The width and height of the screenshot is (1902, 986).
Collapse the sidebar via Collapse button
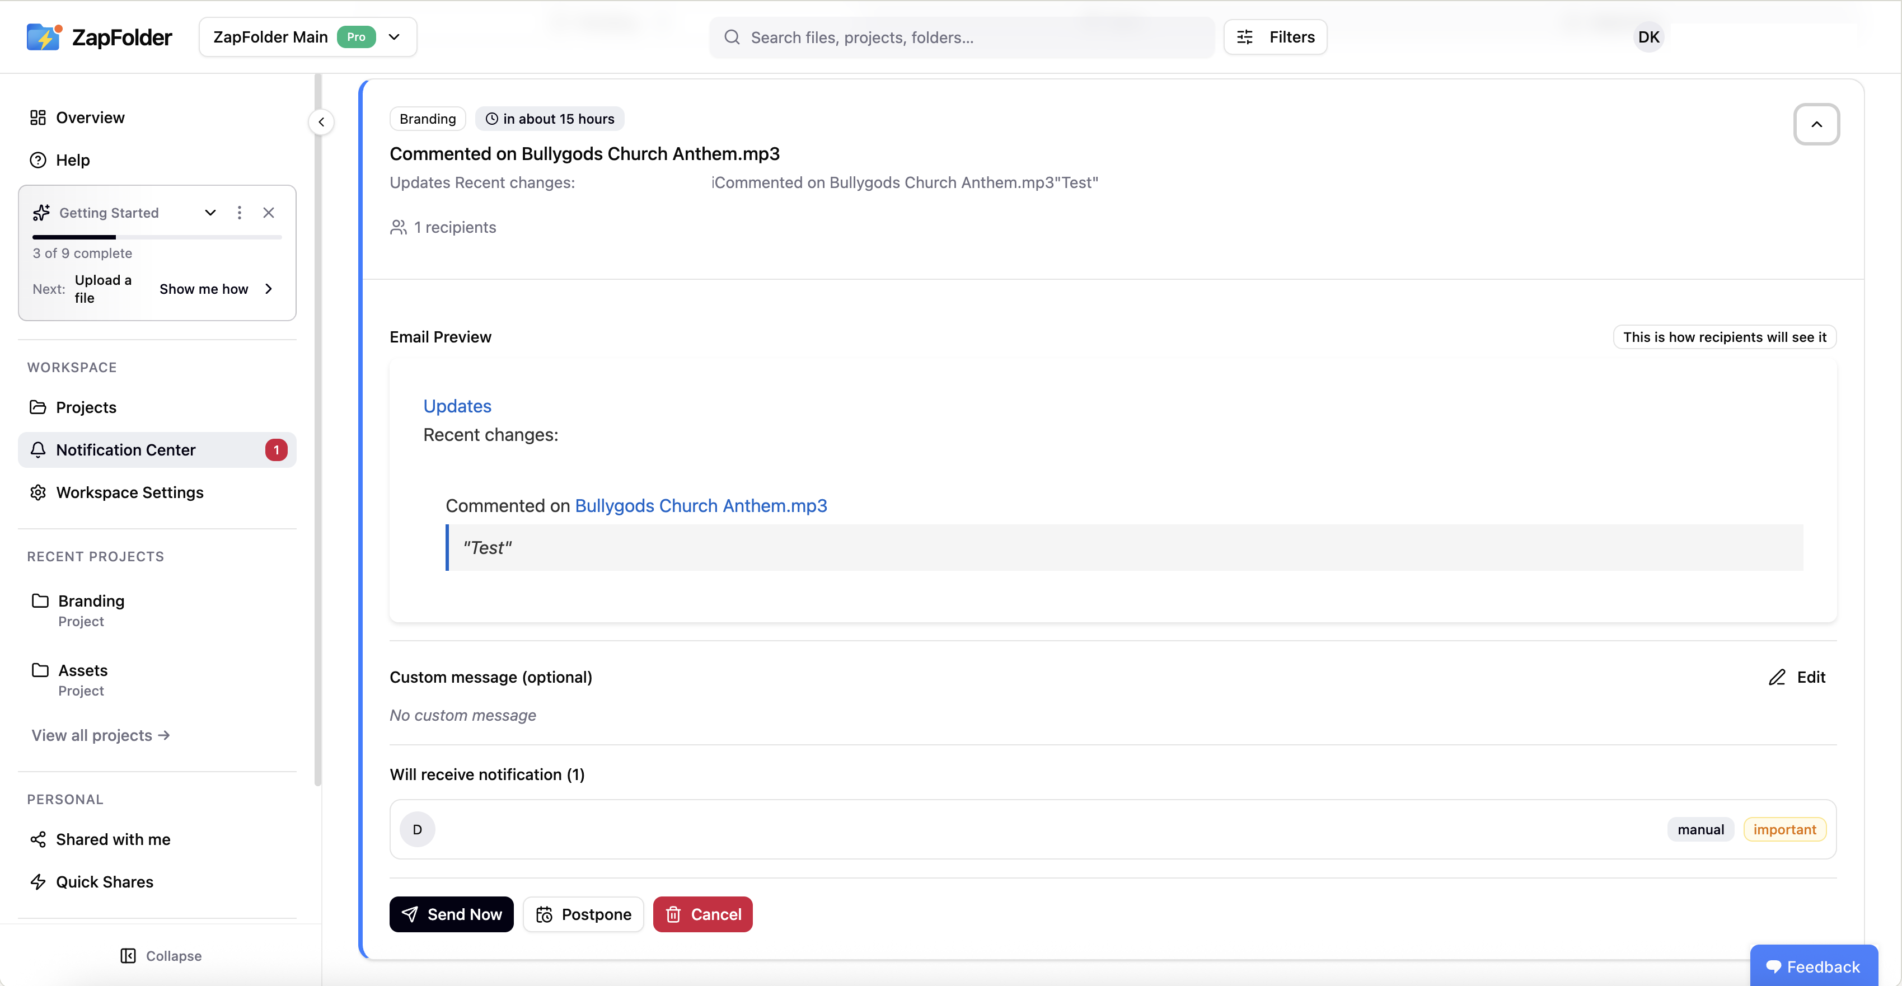coord(161,955)
